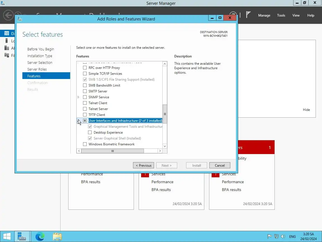Check the SMTP Server feature
The height and width of the screenshot is (242, 322).
pos(85,91)
